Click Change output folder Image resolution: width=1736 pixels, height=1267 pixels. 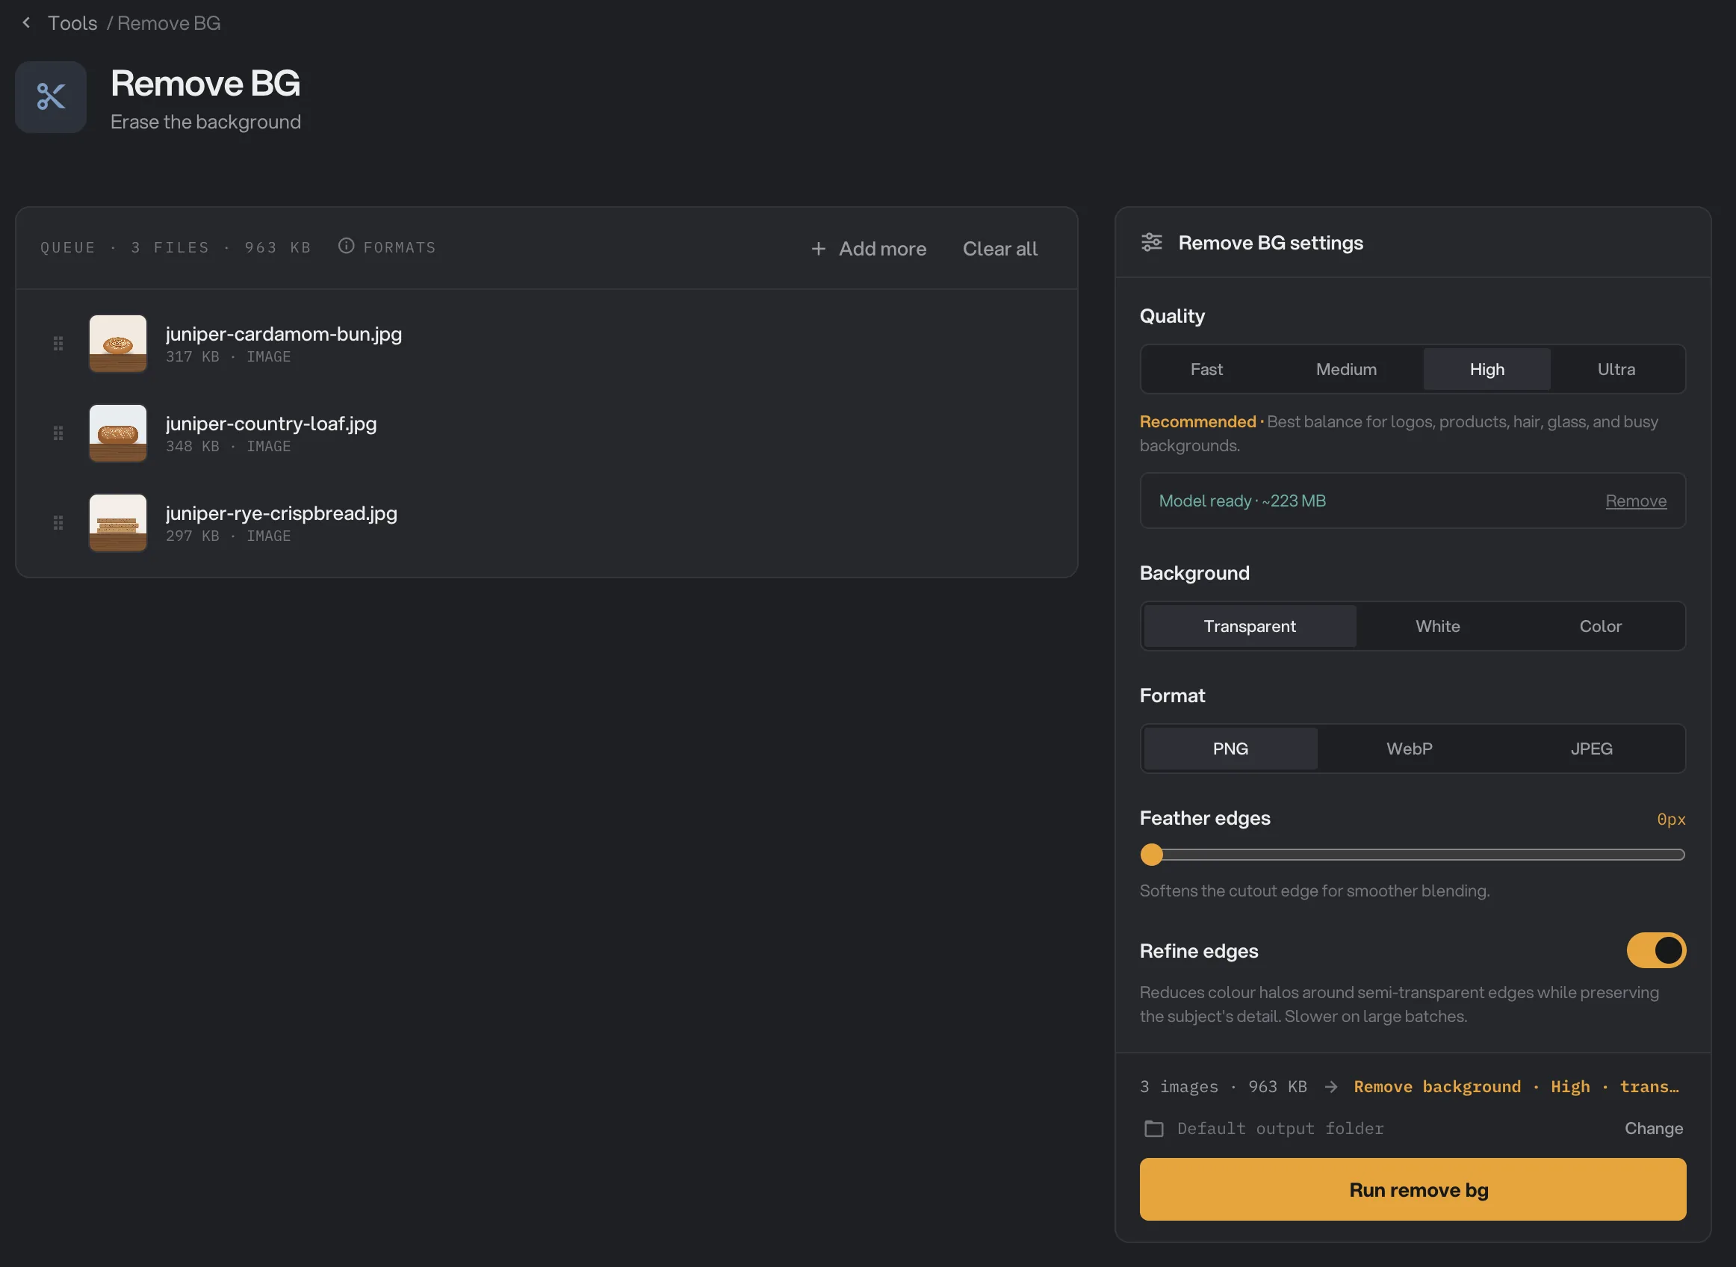click(x=1654, y=1128)
